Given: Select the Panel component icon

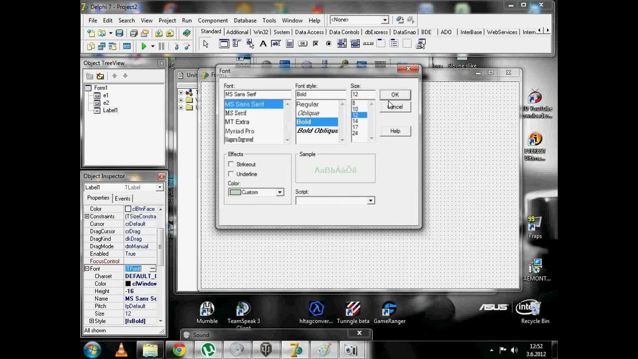Looking at the screenshot, I should pos(407,44).
